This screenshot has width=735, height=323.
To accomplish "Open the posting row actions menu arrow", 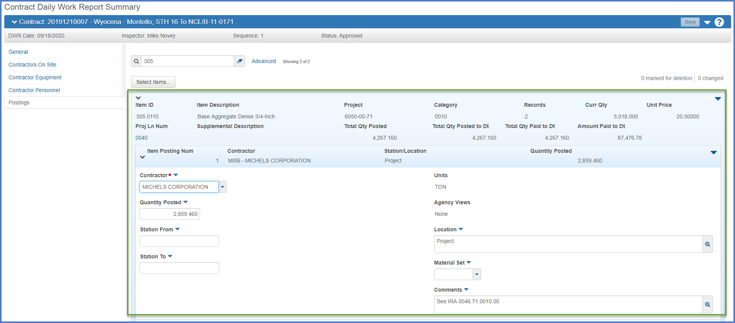I will (x=714, y=152).
